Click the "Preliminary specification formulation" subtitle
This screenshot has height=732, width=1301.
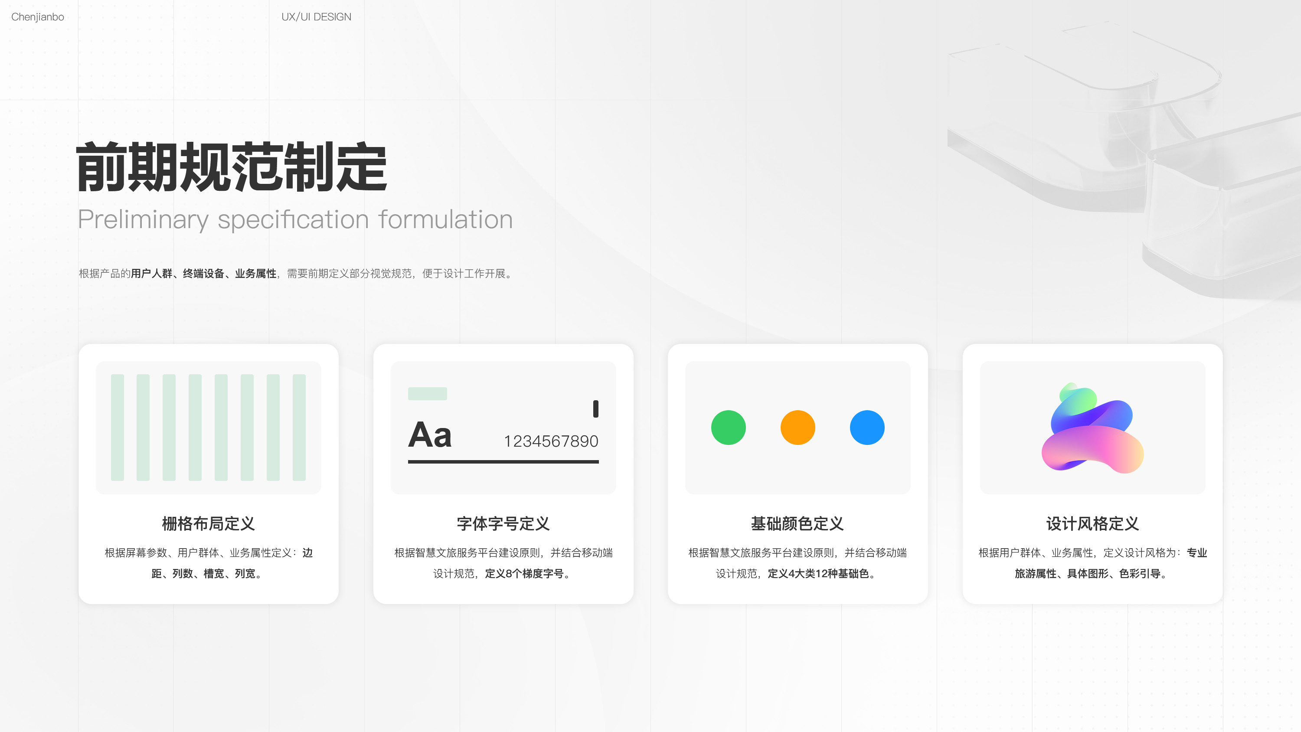[x=295, y=219]
